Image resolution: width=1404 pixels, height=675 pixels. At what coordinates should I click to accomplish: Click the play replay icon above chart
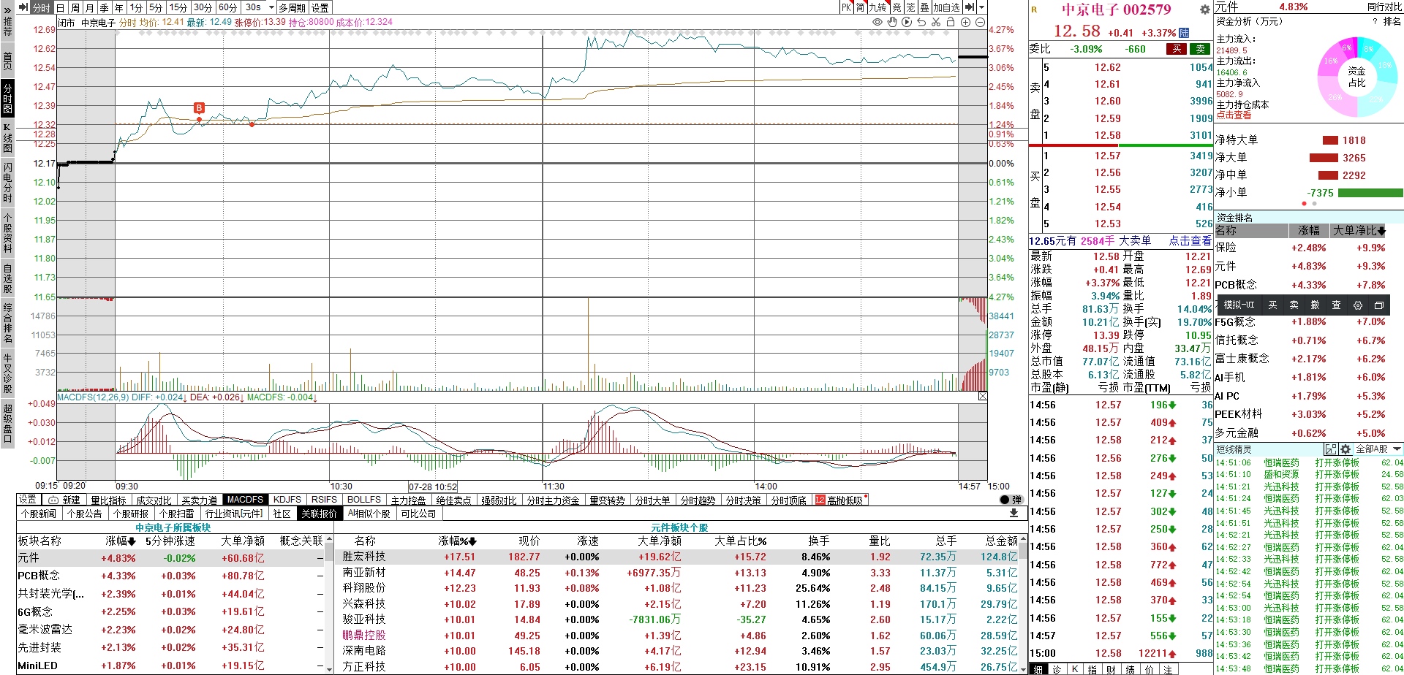click(x=907, y=23)
